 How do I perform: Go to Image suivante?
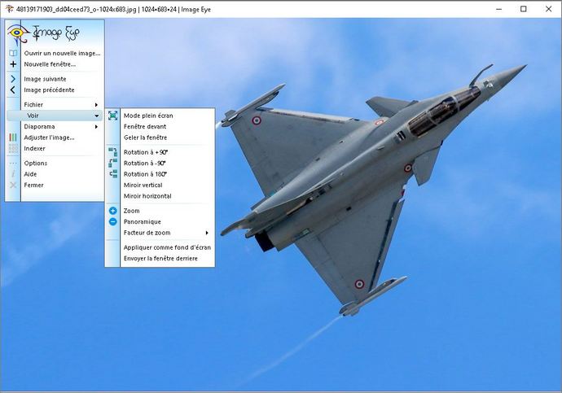click(x=45, y=79)
